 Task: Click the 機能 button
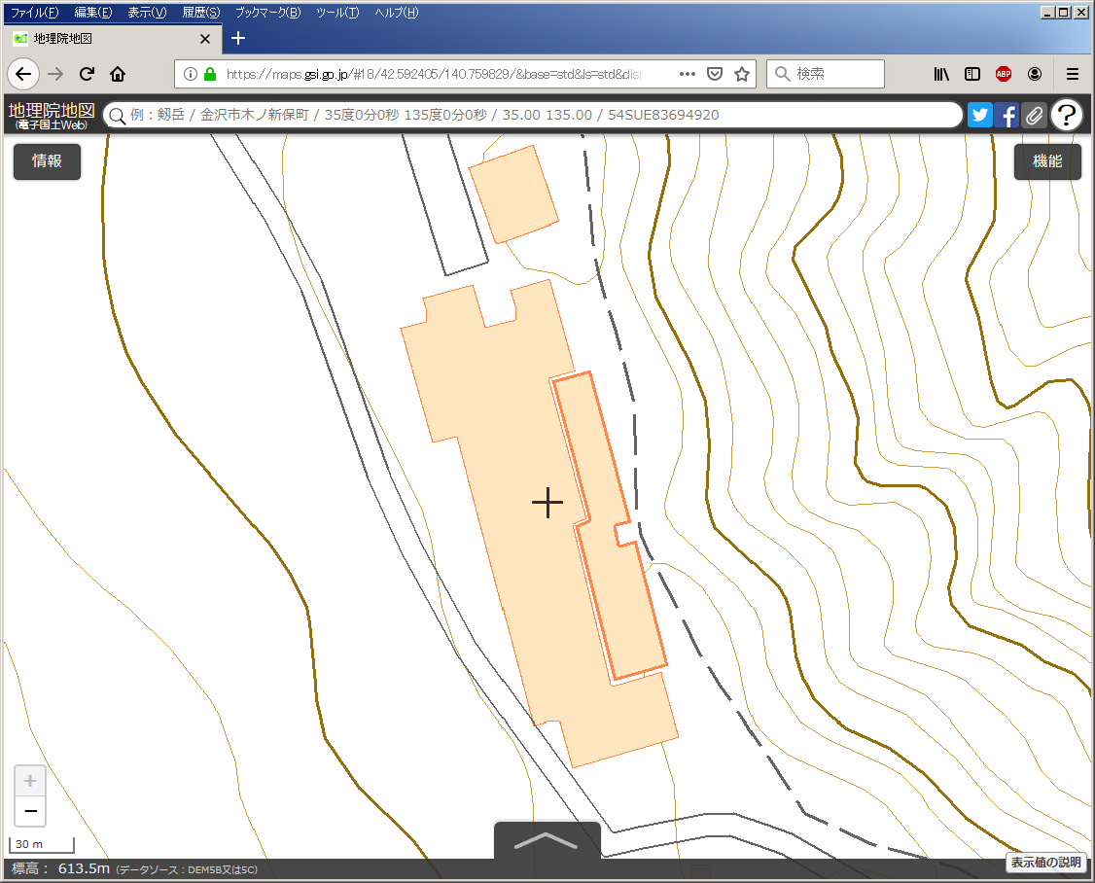point(1047,161)
